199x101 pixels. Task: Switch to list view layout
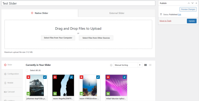click(150, 65)
